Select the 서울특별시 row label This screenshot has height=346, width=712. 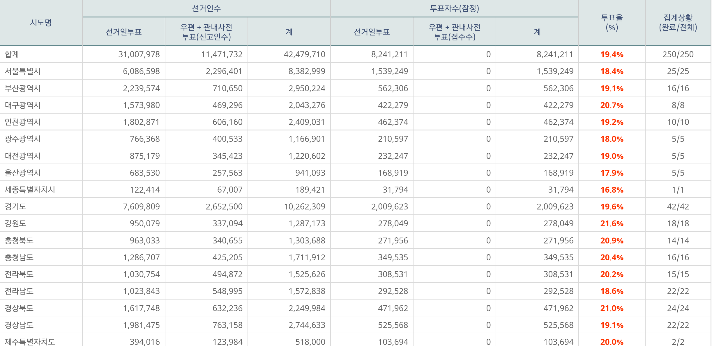23,71
